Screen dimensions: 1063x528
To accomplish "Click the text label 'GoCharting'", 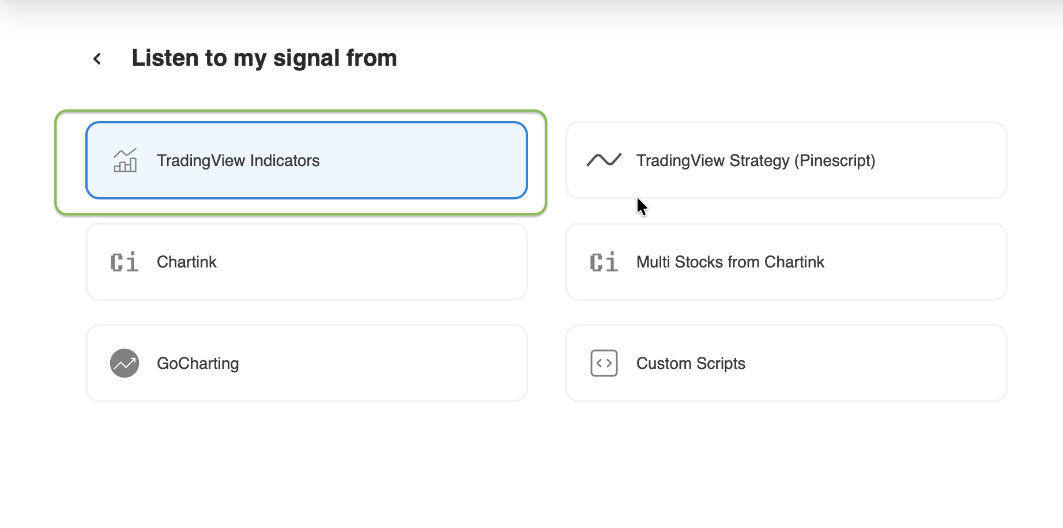I will point(198,363).
